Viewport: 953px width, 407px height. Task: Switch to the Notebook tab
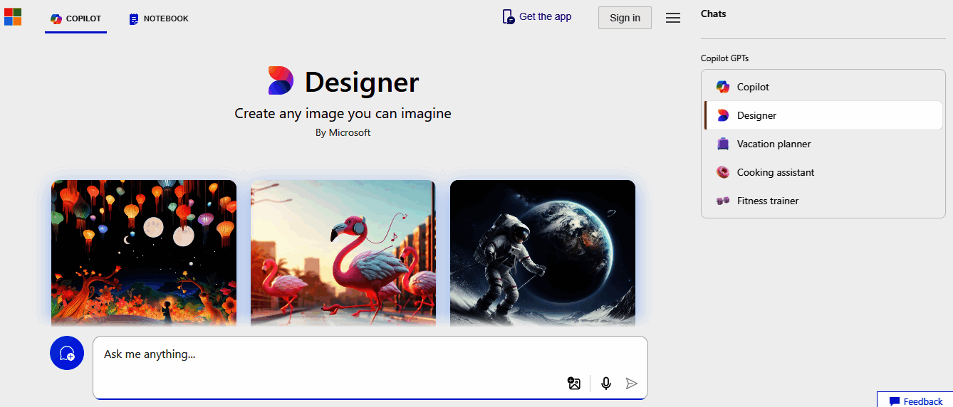159,18
